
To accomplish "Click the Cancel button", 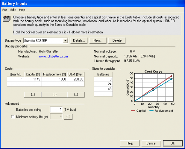I will [151, 143].
